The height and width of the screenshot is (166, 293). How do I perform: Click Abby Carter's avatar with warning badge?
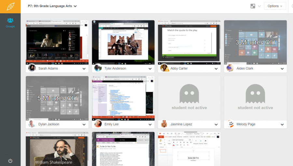164,68
